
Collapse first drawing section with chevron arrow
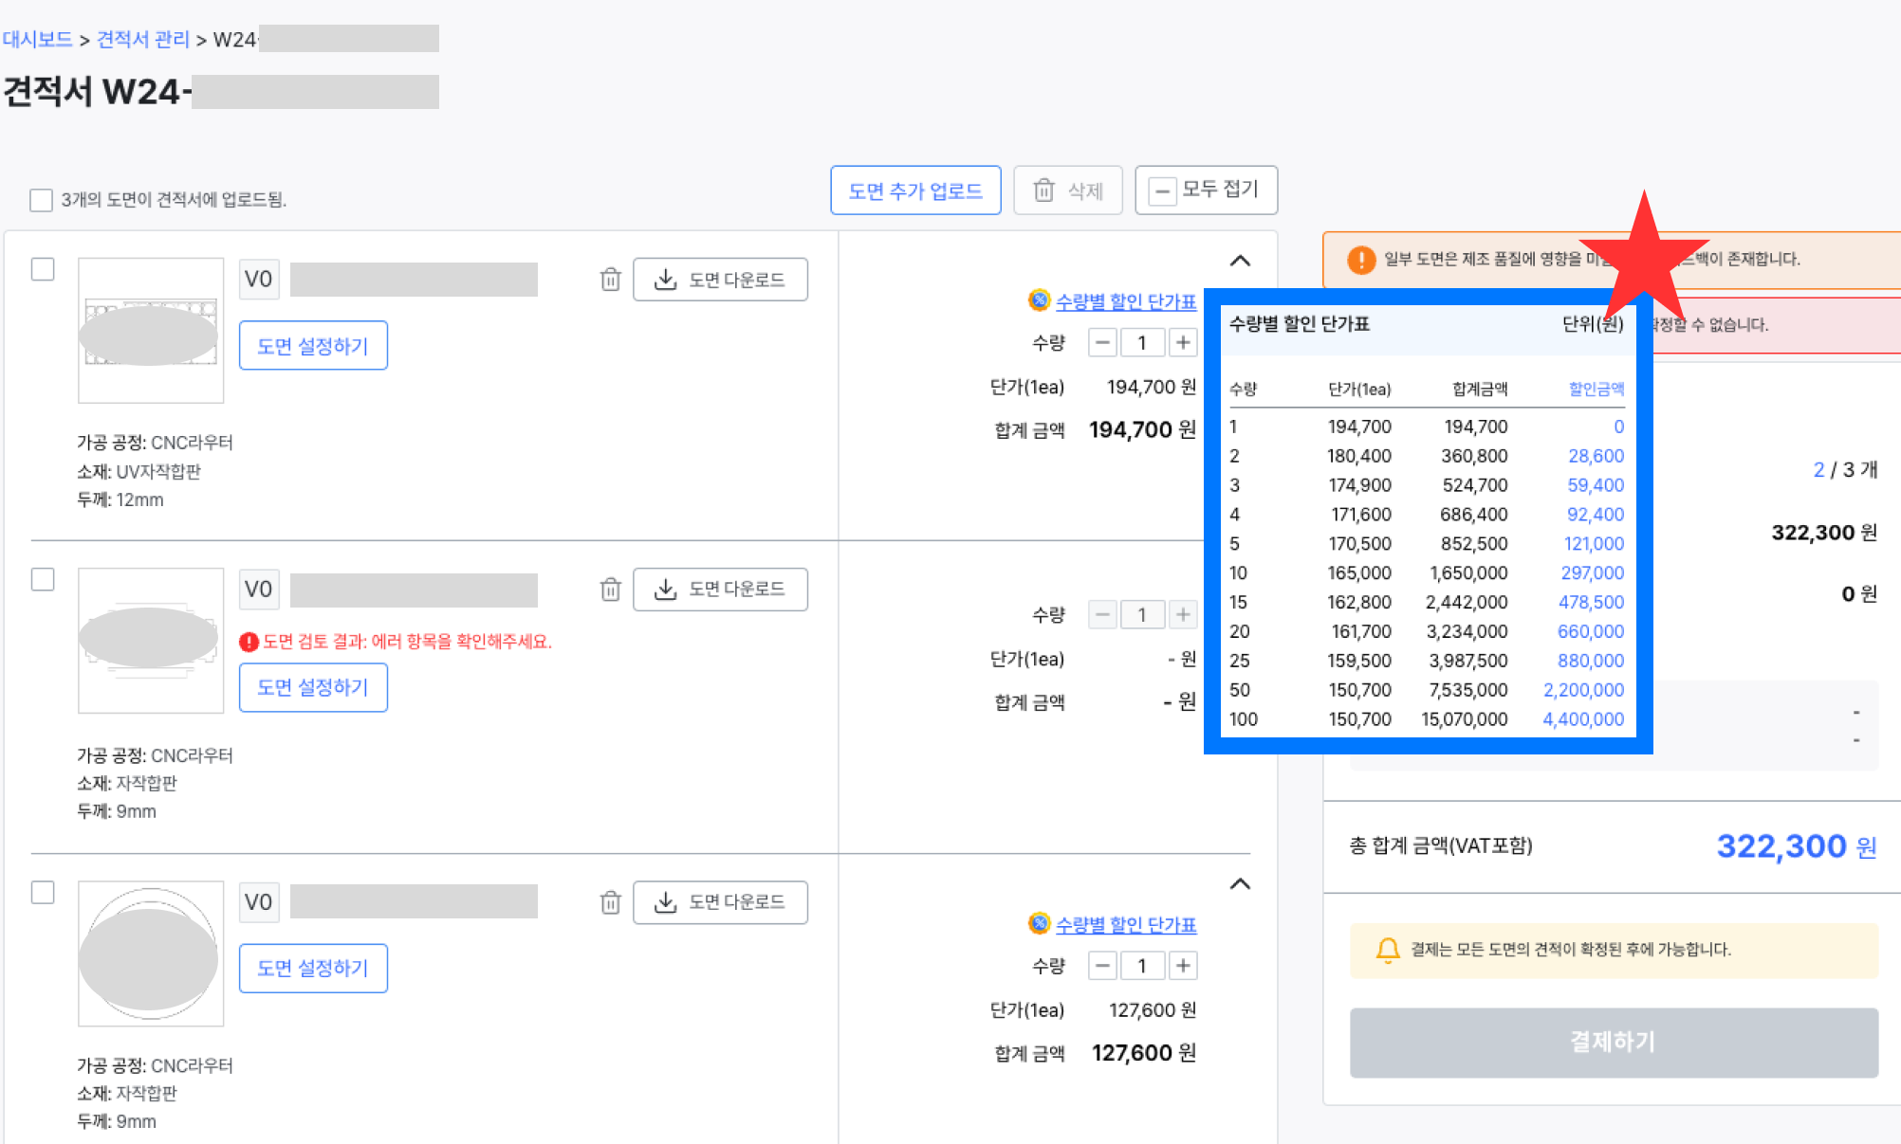click(x=1239, y=261)
